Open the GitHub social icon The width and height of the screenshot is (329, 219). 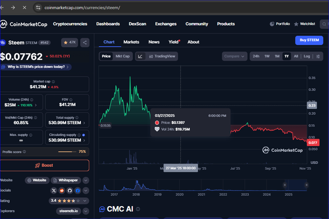pos(70,190)
